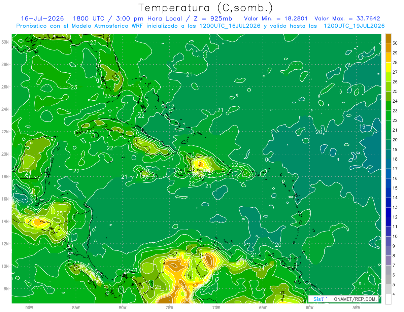
Task: Click longitude axis label '90W'
Action: (29, 308)
